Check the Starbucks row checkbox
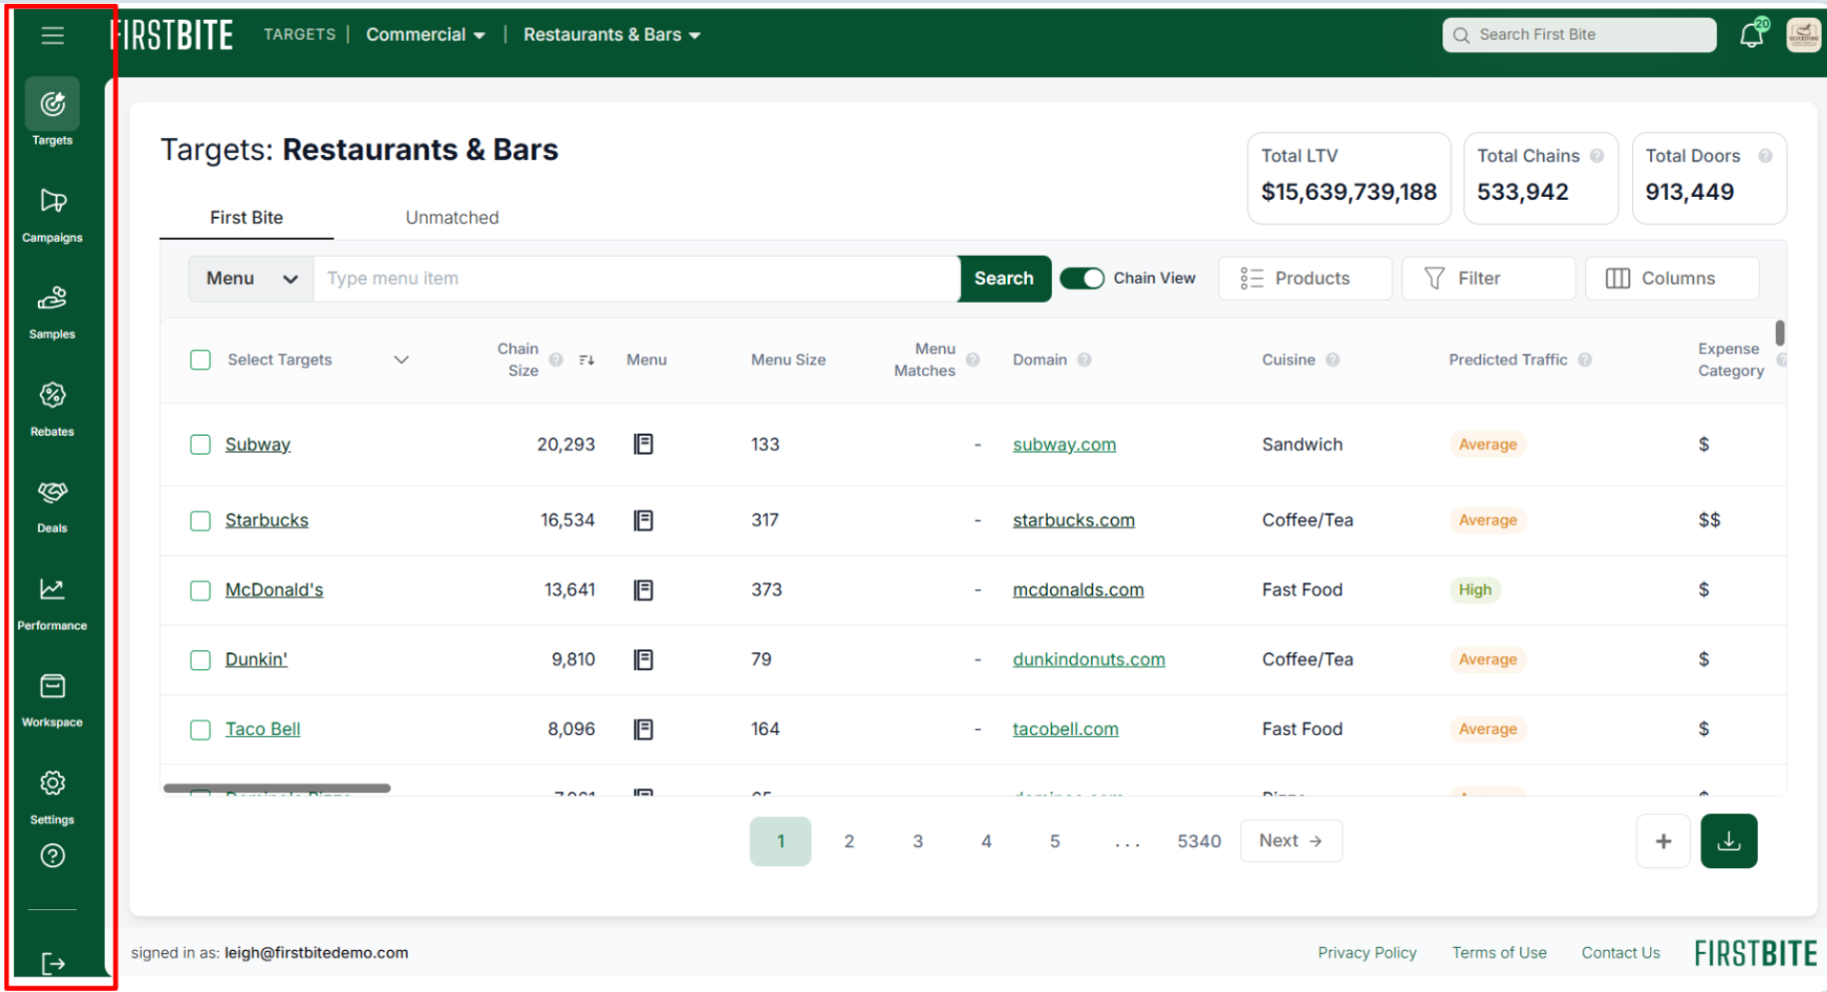Image resolution: width=1827 pixels, height=992 pixels. pyautogui.click(x=201, y=520)
